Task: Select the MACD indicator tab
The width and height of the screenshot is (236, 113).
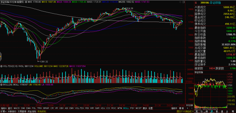Action: click(x=17, y=108)
